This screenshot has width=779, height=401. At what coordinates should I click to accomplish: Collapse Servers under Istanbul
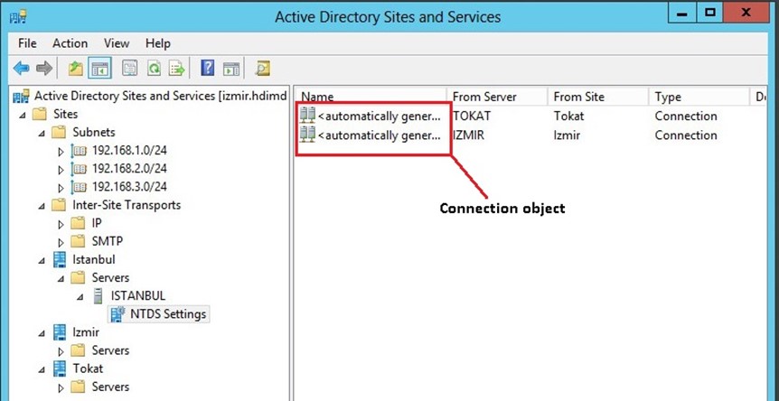pos(61,279)
